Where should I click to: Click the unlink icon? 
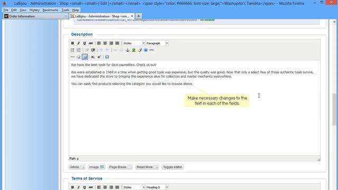(121, 50)
